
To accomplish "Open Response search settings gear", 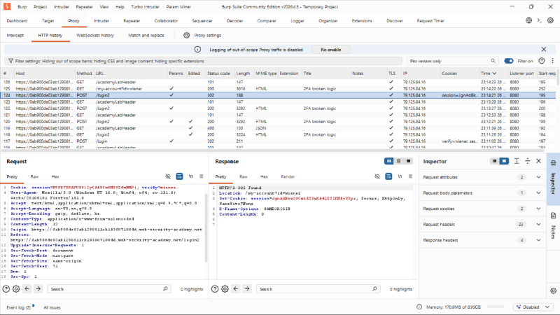I will pyautogui.click(x=225, y=288).
